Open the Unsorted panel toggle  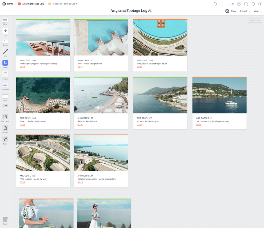pyautogui.click(x=254, y=20)
